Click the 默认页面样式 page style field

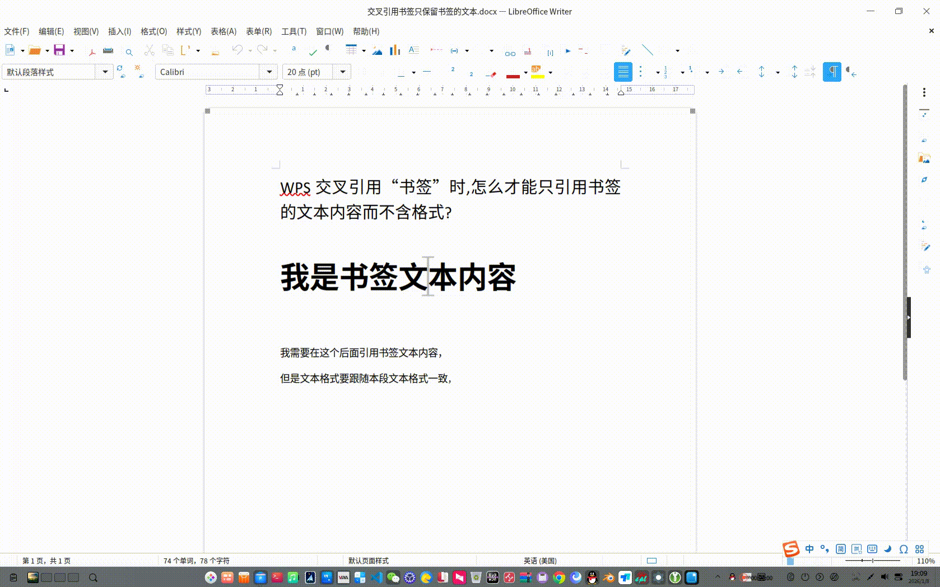pos(368,561)
